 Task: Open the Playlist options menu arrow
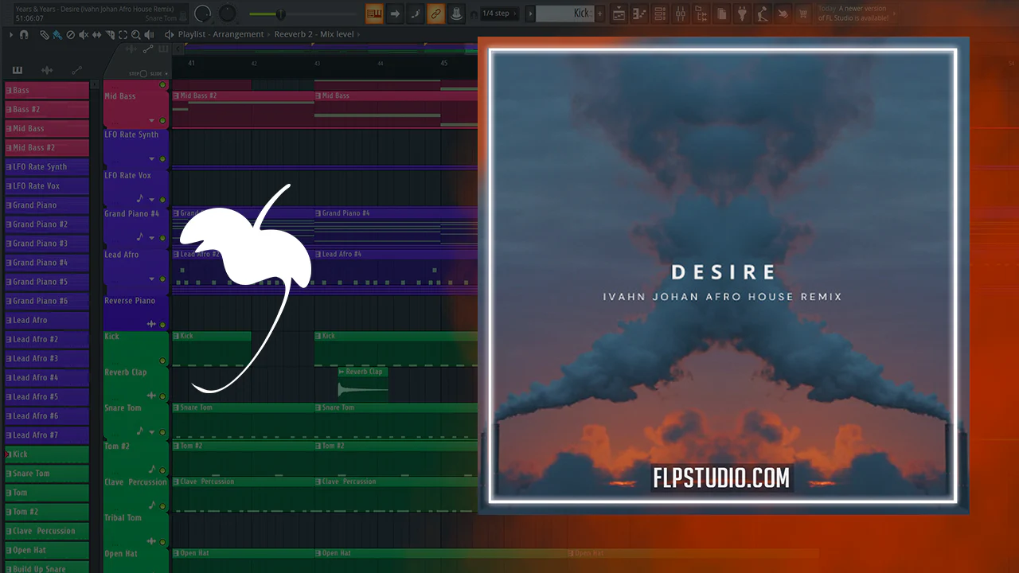(10, 35)
